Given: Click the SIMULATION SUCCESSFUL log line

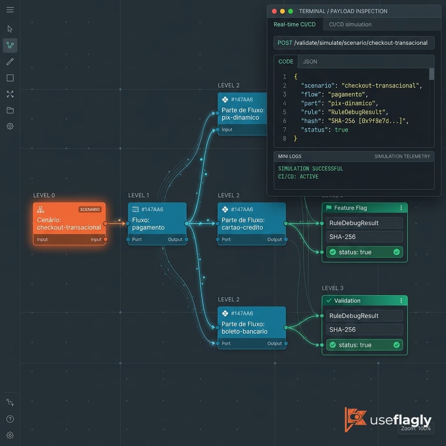Looking at the screenshot, I should (x=311, y=169).
